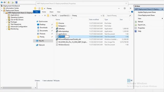Screen dimensions: 164x92
Task: Select Network in navigation pane
Action: [x=42, y=45]
